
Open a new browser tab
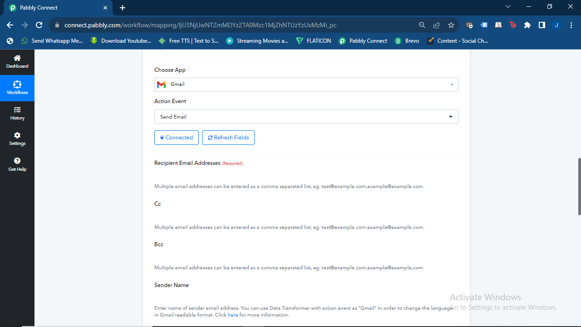(x=123, y=8)
